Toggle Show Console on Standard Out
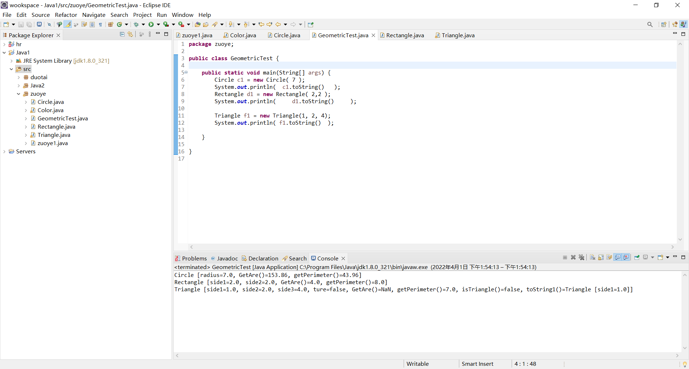Image resolution: width=689 pixels, height=369 pixels. (x=618, y=257)
